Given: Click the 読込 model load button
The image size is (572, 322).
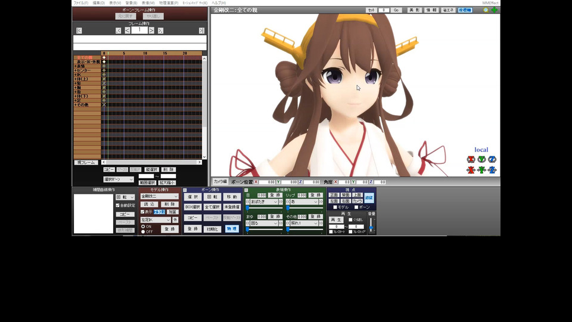Looking at the screenshot, I should click(x=149, y=205).
